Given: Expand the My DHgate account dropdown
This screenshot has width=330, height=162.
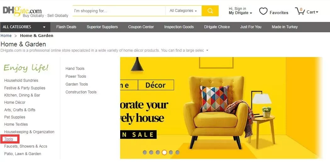Looking at the screenshot, I should click(x=240, y=13).
